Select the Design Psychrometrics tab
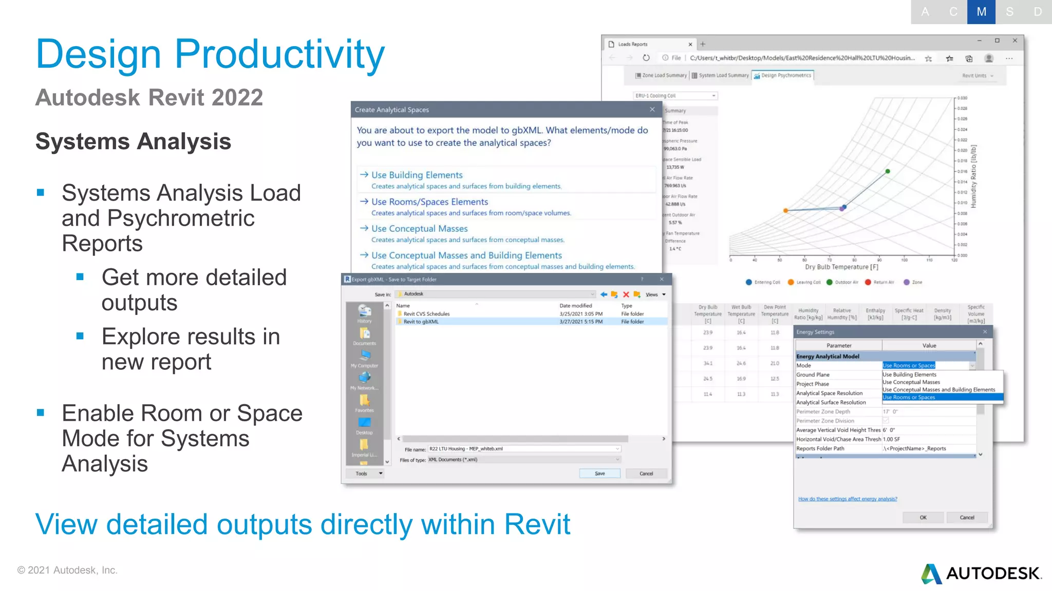Screen dimensions: 1052x591 782,75
